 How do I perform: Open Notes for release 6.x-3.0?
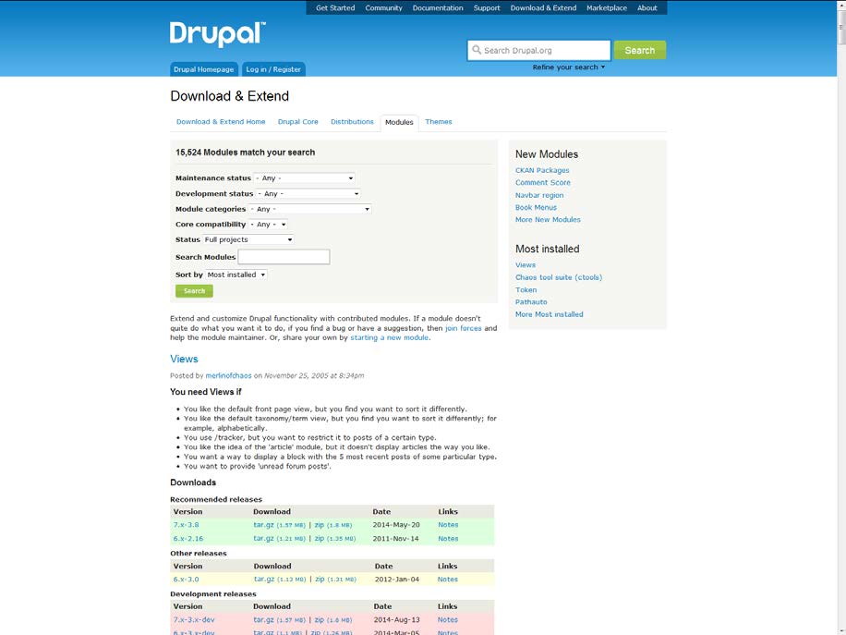coord(447,580)
